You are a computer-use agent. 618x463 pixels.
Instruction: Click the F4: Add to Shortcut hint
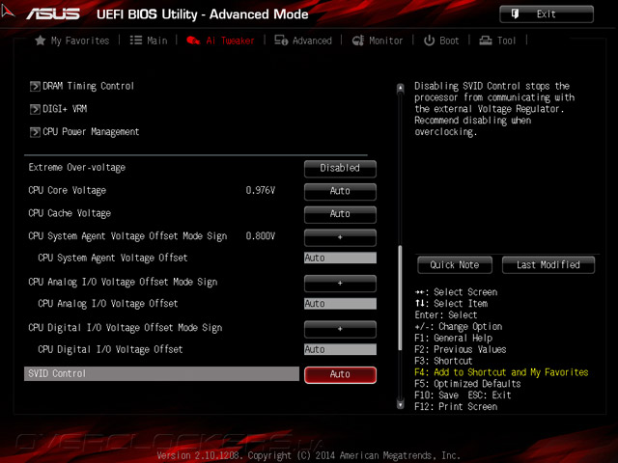501,372
